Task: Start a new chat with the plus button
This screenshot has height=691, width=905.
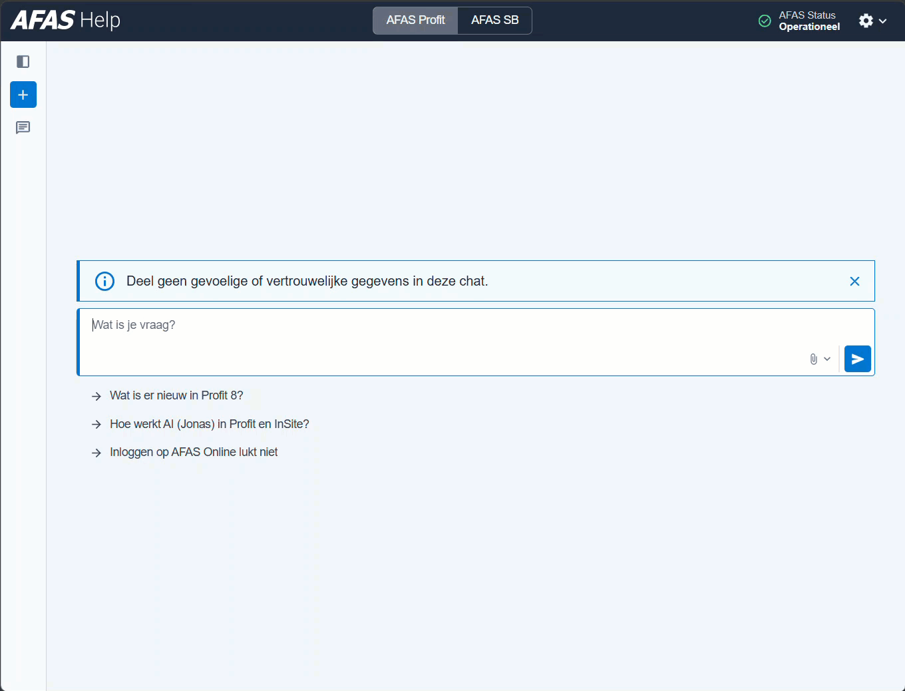Action: (x=23, y=95)
